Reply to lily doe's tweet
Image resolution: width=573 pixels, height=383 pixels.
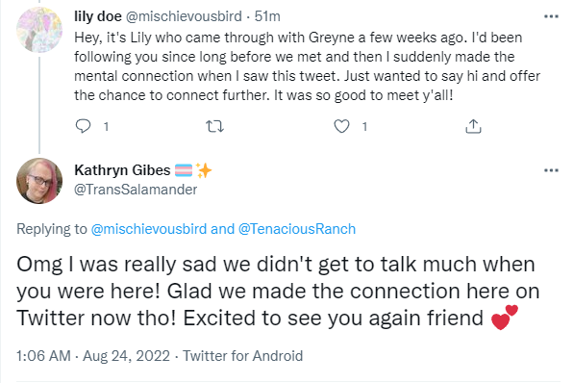[83, 126]
